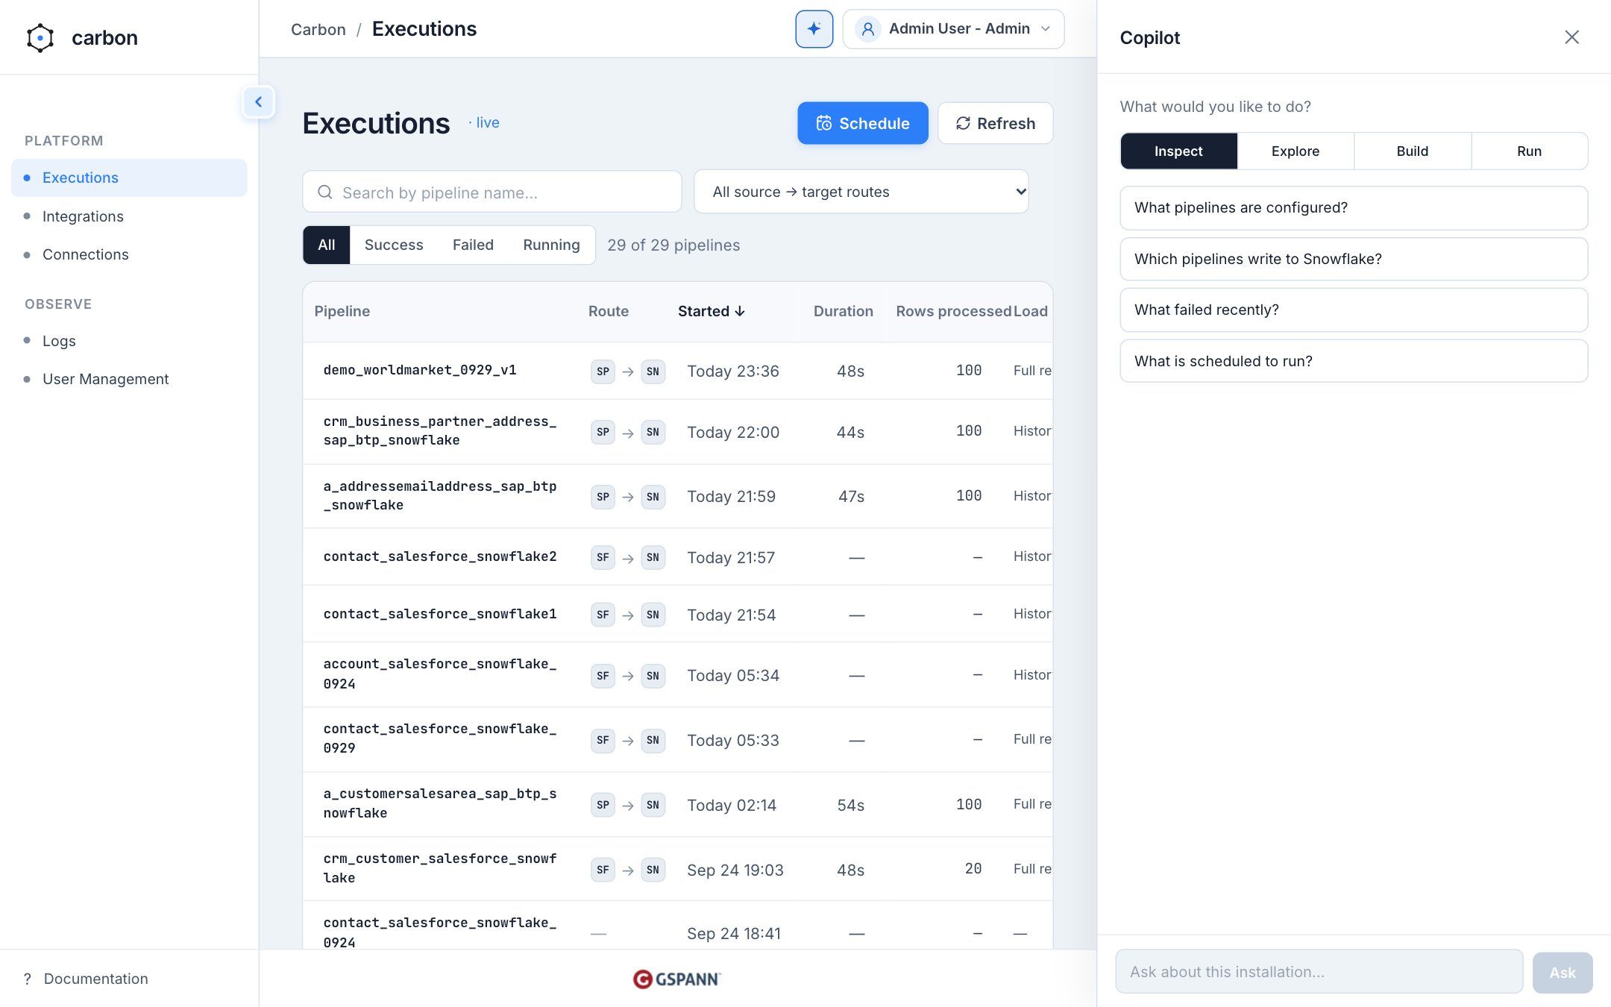Open Copilot via the sparkle icon
This screenshot has height=1007, width=1611.
coord(814,29)
